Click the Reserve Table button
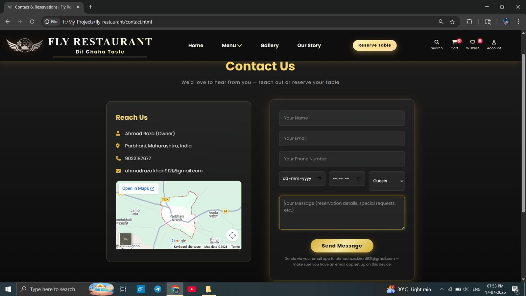 pos(375,45)
